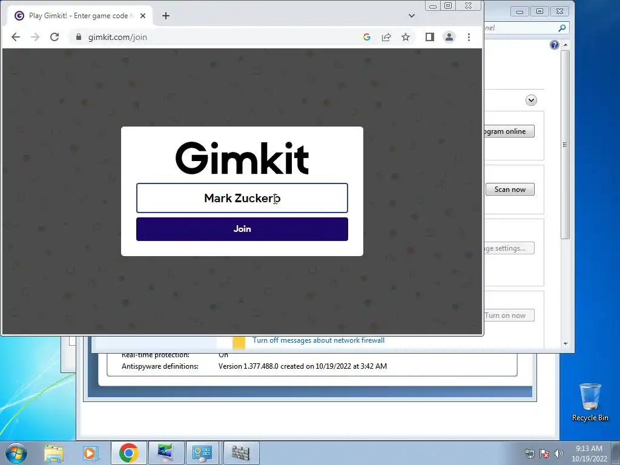Screen dimensions: 620x465
Task: Select the Play Gimkit! browser tab
Action: coord(79,16)
